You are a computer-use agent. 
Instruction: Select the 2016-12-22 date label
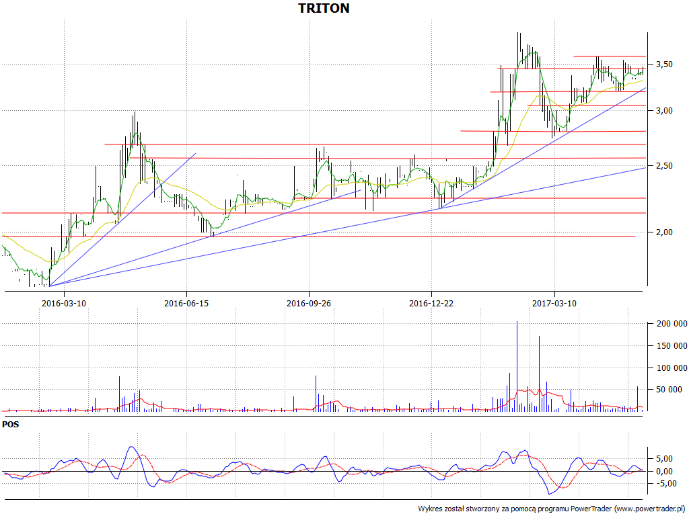pos(431,303)
